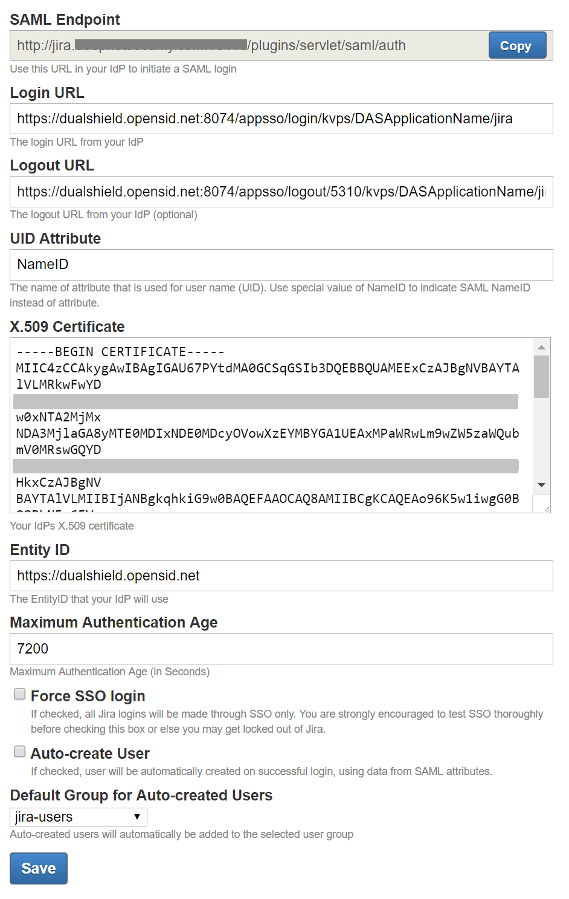Click the Maximum Authentication Age field
Screen dimensions: 569x899
point(281,649)
